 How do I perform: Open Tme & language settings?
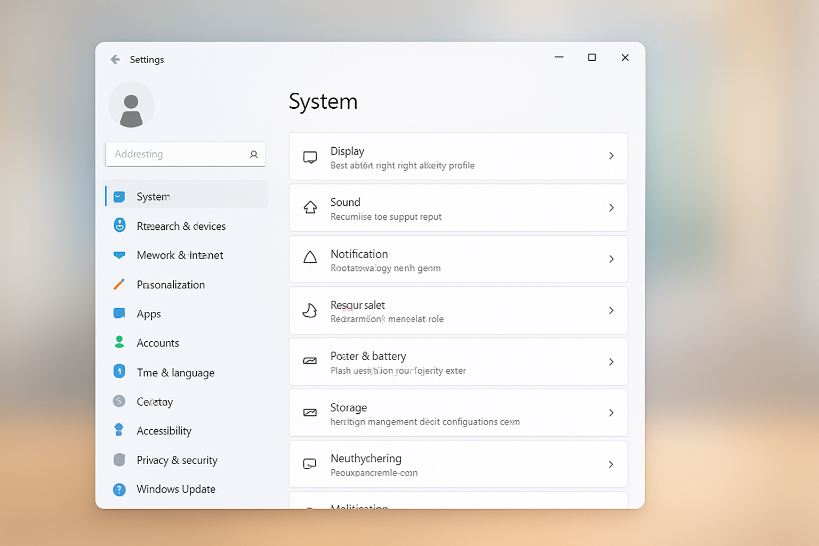tap(186, 372)
